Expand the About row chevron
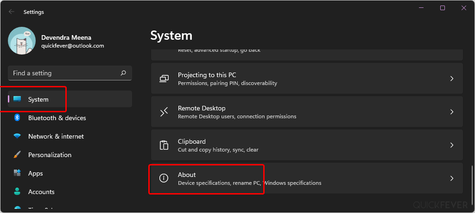Image resolution: width=475 pixels, height=213 pixels. 452,178
